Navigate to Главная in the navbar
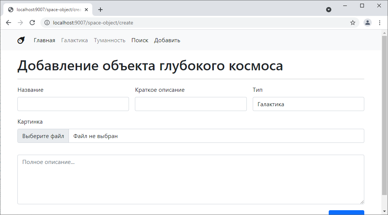Viewport: 388px width, 215px height. click(44, 40)
